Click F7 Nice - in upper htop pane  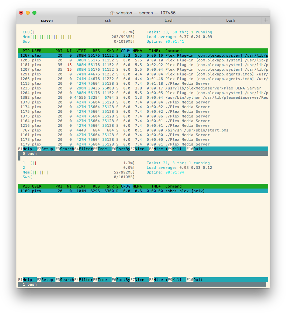tap(140, 149)
